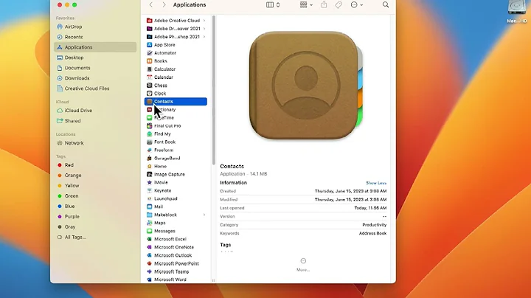Select Applications in the sidebar
This screenshot has height=298, width=531.
click(x=95, y=47)
